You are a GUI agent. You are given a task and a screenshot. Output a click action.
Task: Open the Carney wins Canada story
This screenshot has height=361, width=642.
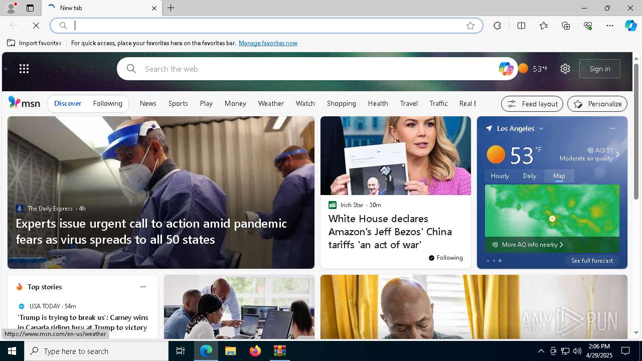[83, 322]
